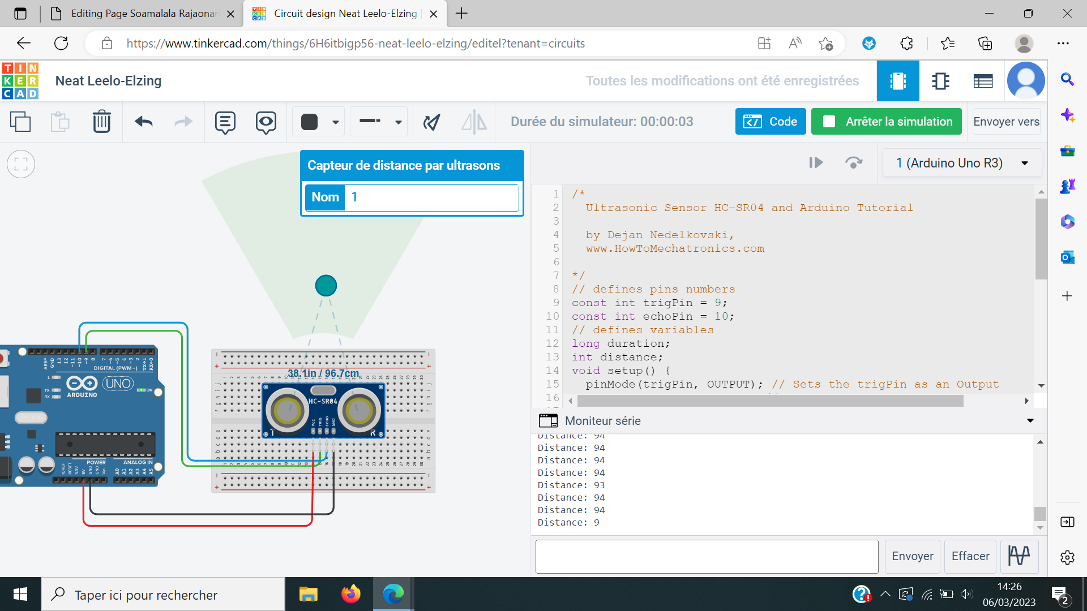Click the taskbar search box

pyautogui.click(x=163, y=595)
